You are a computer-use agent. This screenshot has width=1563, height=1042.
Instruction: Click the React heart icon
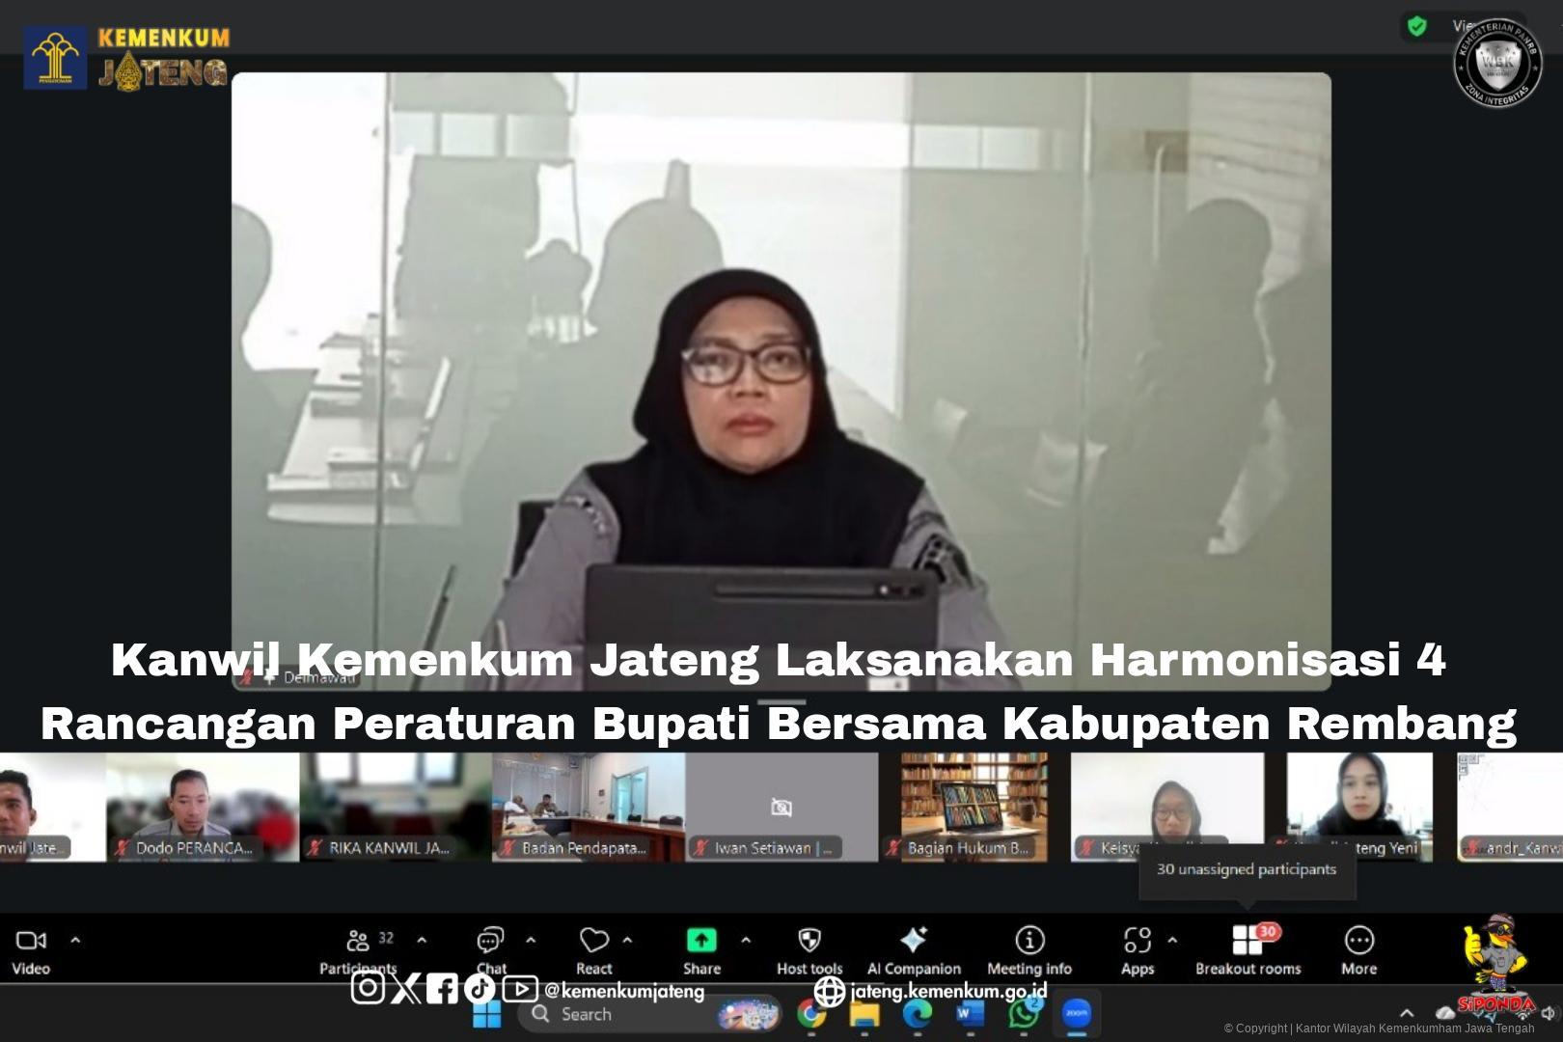point(593,941)
